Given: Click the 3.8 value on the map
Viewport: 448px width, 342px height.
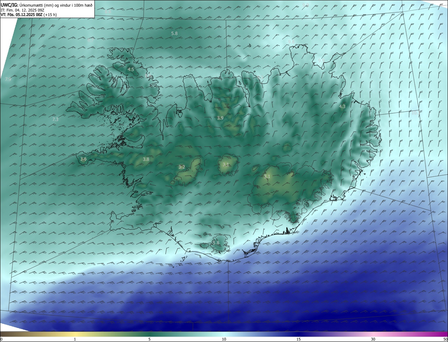Looking at the screenshot, I should click(146, 159).
